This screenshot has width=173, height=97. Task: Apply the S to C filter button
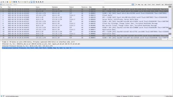coord(153,5)
